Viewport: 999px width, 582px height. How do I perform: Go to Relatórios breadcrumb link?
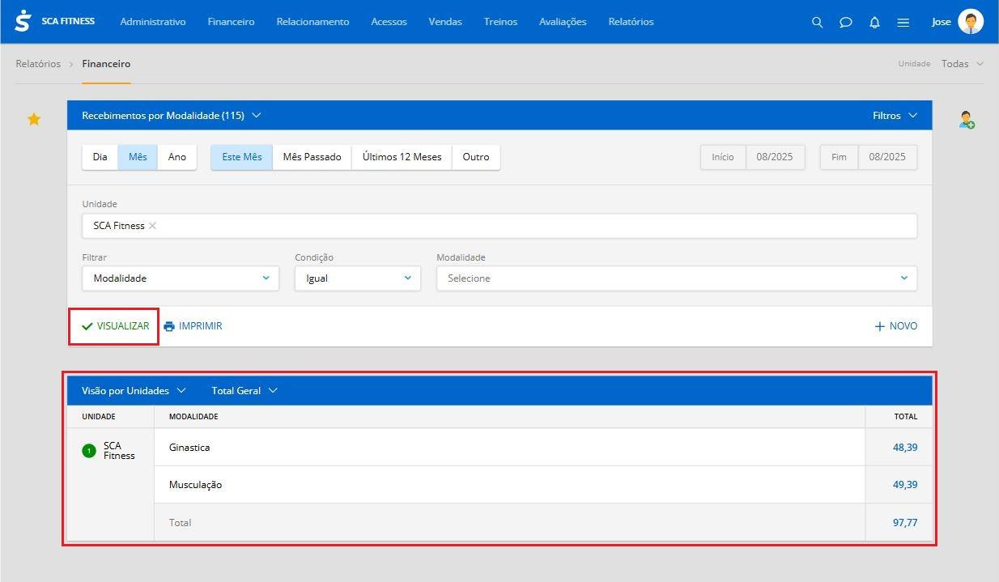[x=38, y=64]
